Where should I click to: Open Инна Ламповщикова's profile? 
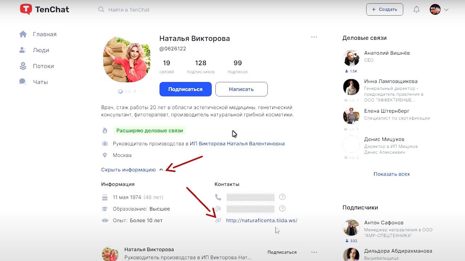391,81
